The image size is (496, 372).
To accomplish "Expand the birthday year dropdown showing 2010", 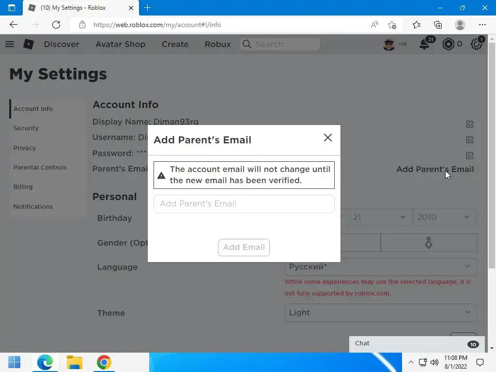I will [x=445, y=217].
